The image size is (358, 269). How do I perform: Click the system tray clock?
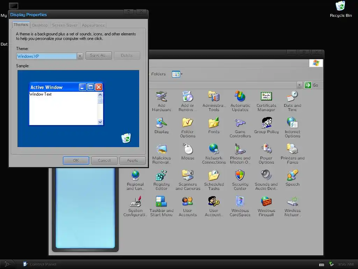tap(345, 264)
